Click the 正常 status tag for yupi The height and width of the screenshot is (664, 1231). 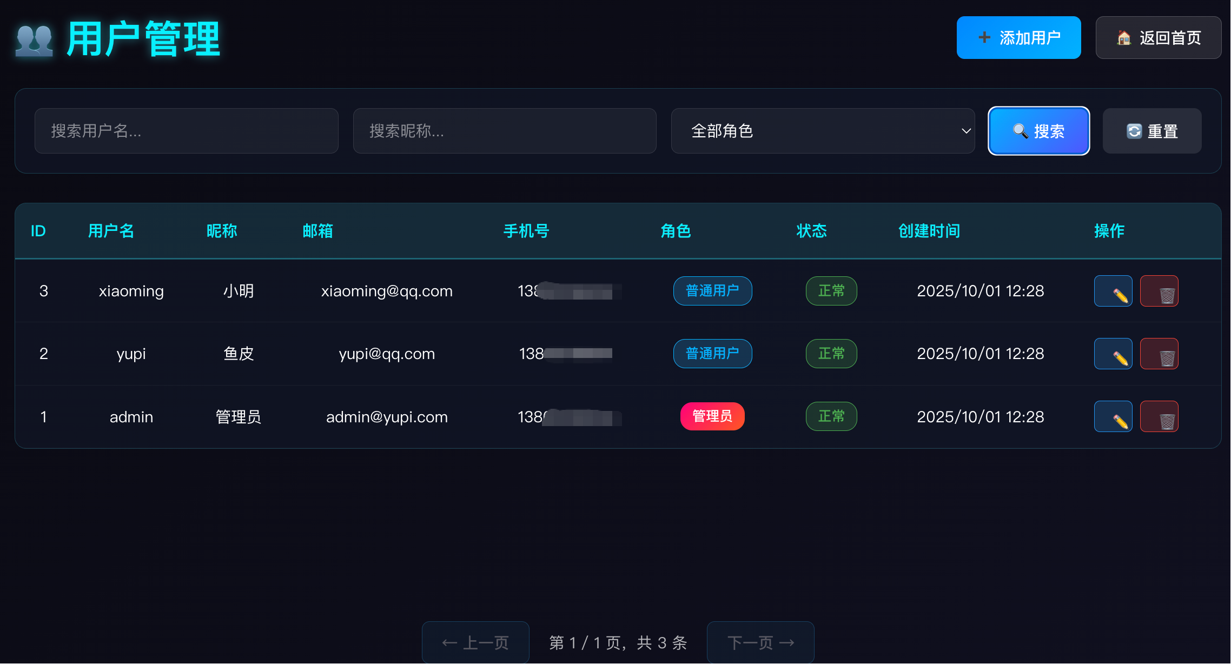[x=831, y=354]
